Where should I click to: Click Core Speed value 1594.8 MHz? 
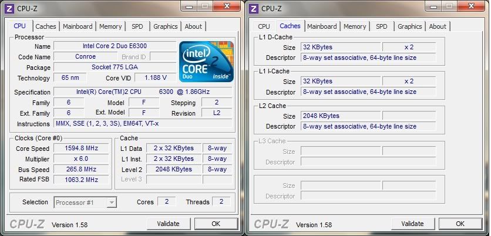click(81, 148)
